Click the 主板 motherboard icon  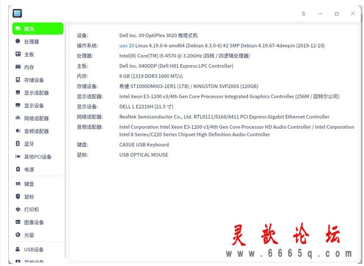pyautogui.click(x=18, y=54)
